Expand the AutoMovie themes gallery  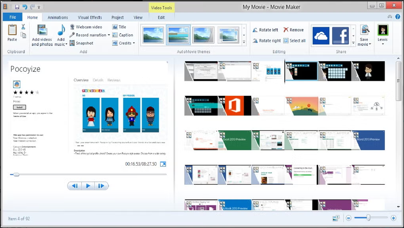tap(244, 42)
